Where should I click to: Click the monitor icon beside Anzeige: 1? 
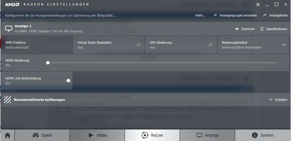tap(8, 29)
